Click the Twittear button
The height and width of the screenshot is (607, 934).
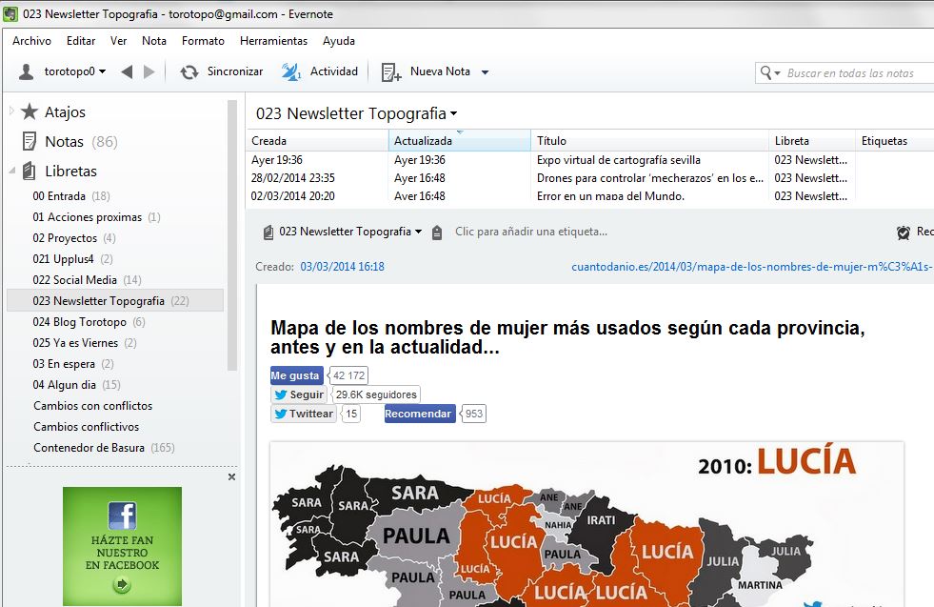click(304, 414)
